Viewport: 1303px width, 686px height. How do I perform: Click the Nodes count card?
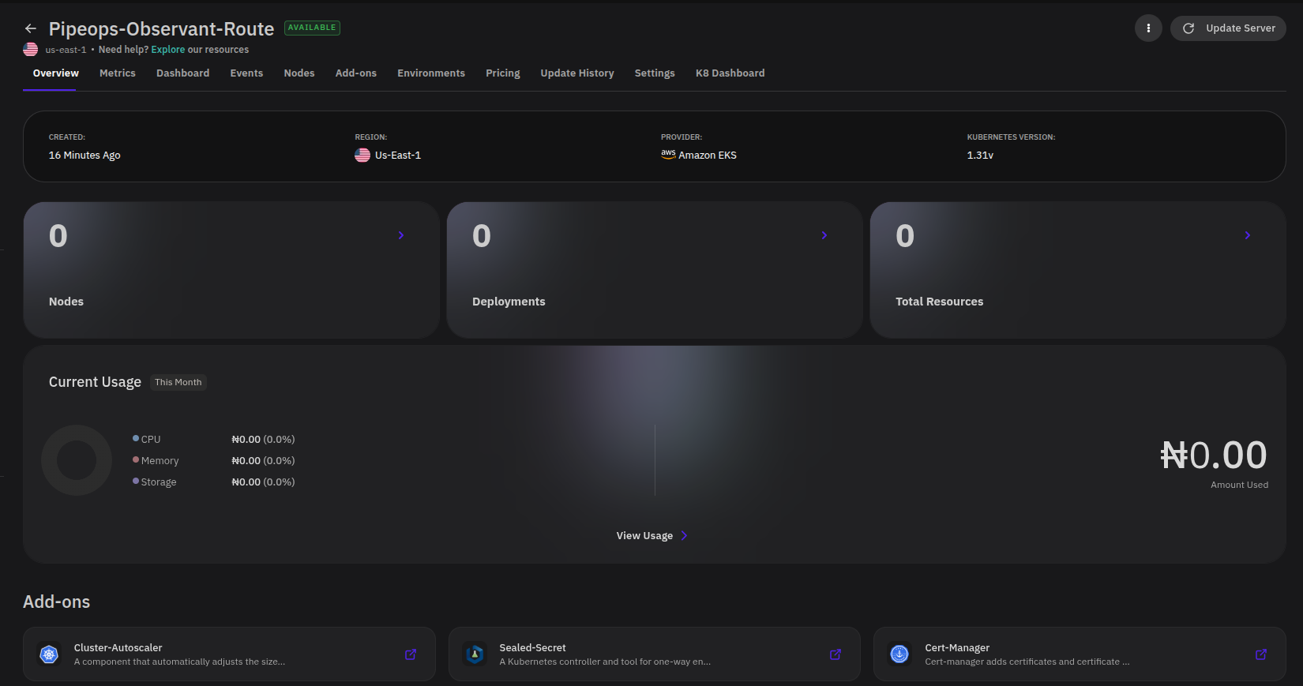click(231, 270)
